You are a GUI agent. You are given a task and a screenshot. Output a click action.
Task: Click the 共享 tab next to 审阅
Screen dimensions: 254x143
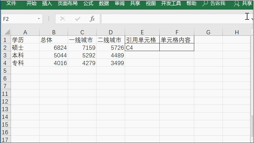[135, 3]
